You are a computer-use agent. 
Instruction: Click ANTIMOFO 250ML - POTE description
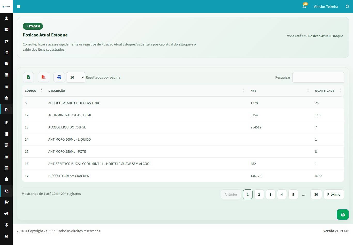(x=67, y=151)
